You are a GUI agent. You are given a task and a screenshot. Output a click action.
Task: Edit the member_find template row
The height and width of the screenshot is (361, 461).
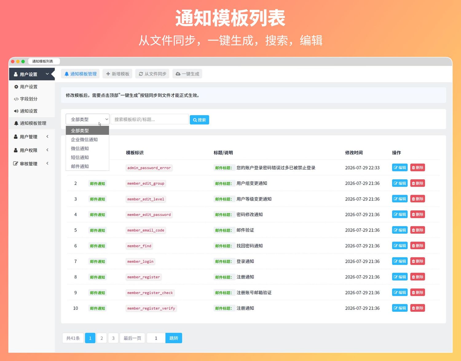pyautogui.click(x=400, y=246)
